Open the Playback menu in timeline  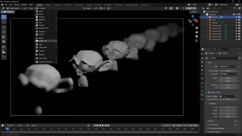[x=11, y=125]
